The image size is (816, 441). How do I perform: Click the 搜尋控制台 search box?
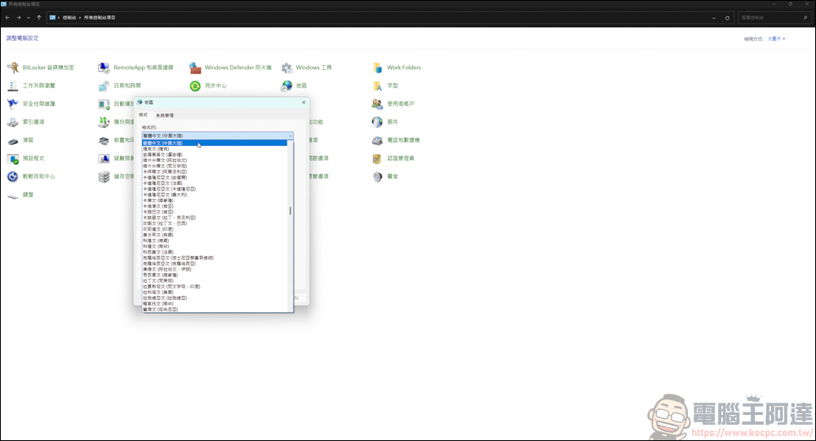tap(774, 18)
